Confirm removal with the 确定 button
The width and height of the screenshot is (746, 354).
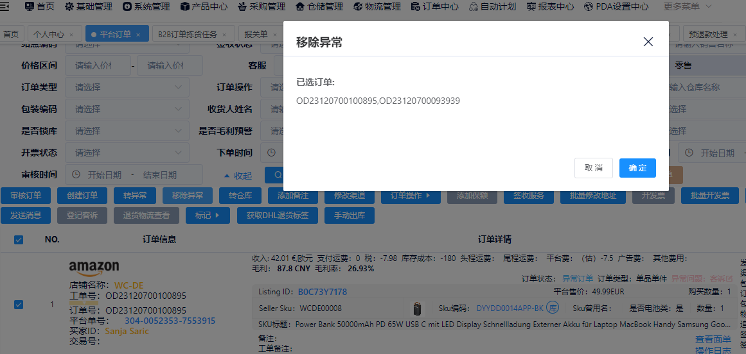pos(637,168)
